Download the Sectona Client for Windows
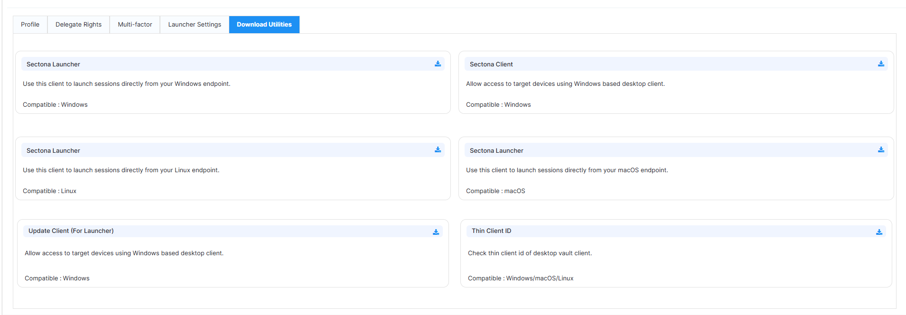The height and width of the screenshot is (315, 906). 881,64
